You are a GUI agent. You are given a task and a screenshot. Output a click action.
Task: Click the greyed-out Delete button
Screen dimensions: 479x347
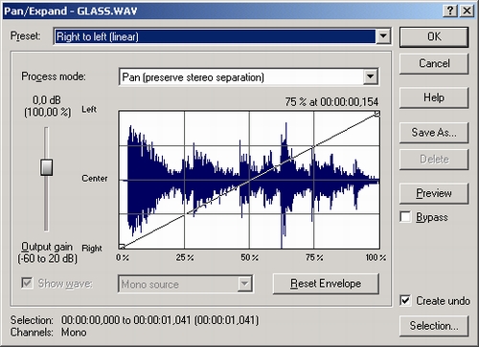coord(434,159)
